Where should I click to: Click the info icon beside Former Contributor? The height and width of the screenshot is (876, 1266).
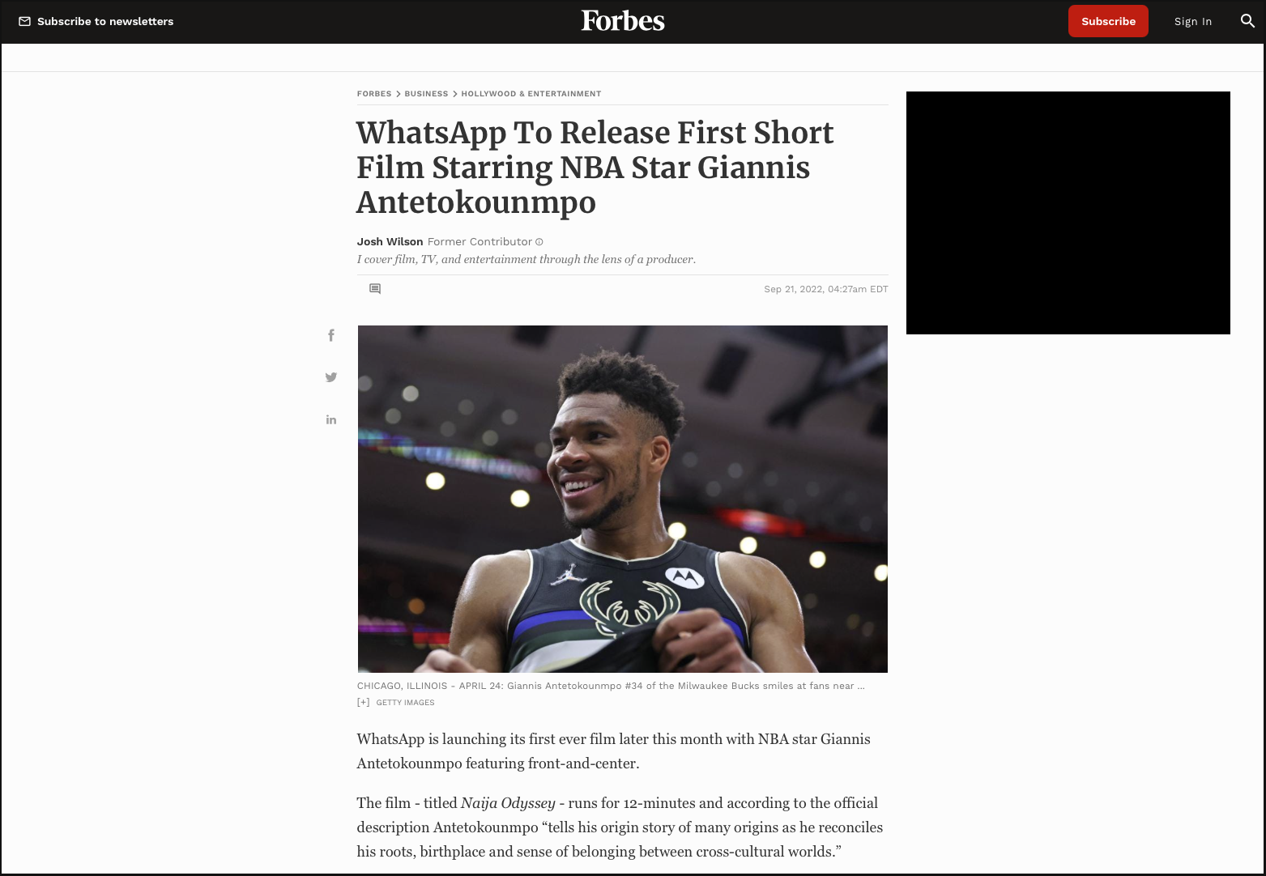coord(539,242)
